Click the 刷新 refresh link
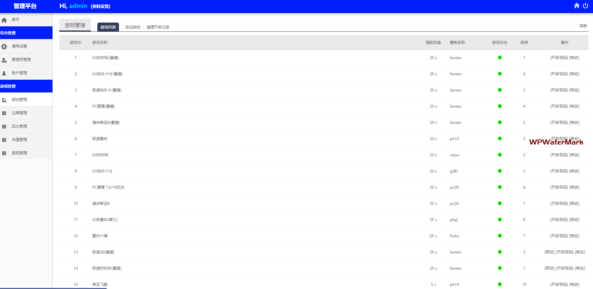 (x=583, y=26)
